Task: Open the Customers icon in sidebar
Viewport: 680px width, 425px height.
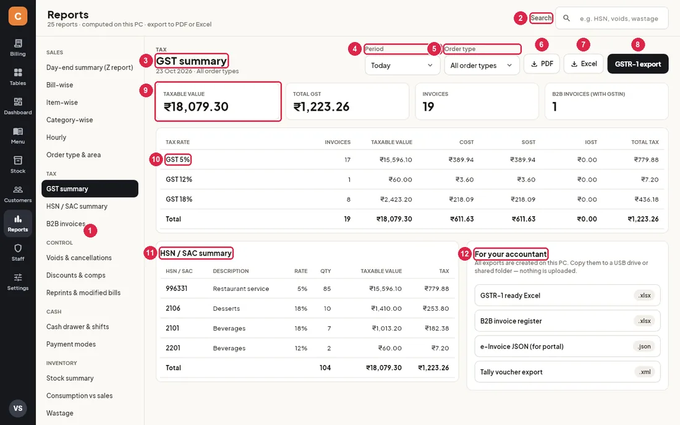Action: coord(18,190)
